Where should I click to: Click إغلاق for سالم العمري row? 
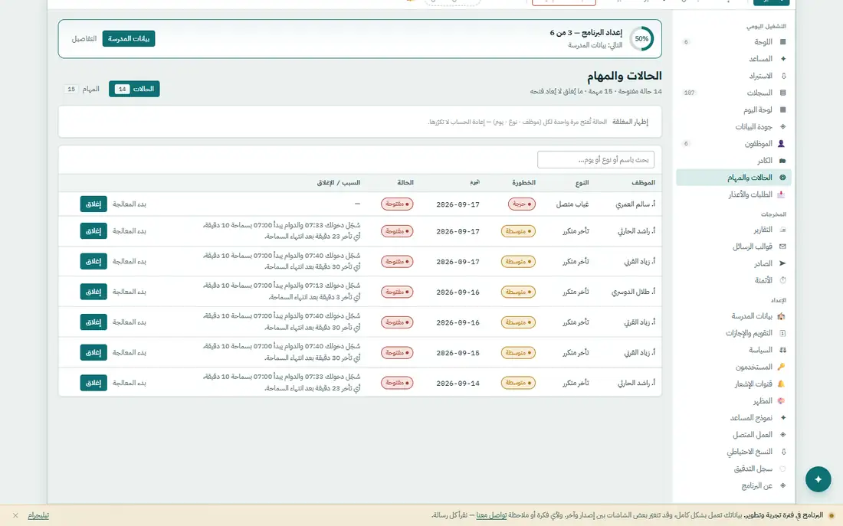pyautogui.click(x=93, y=204)
